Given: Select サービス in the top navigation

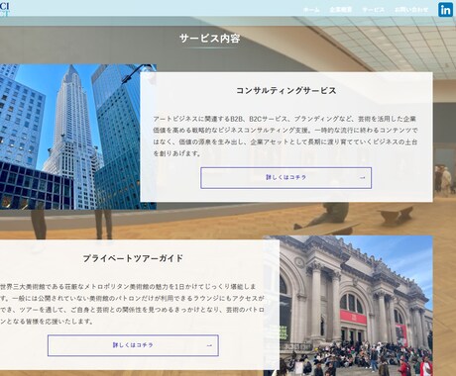Looking at the screenshot, I should tap(373, 10).
